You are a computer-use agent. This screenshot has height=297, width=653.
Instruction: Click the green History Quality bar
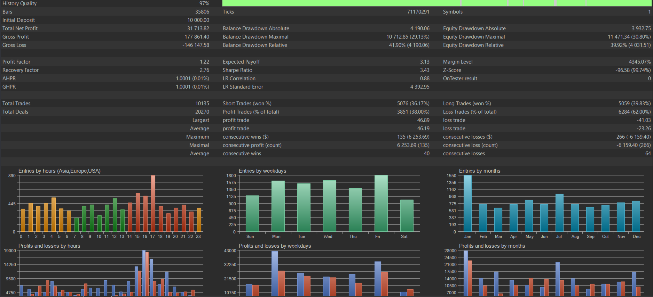(437, 3)
